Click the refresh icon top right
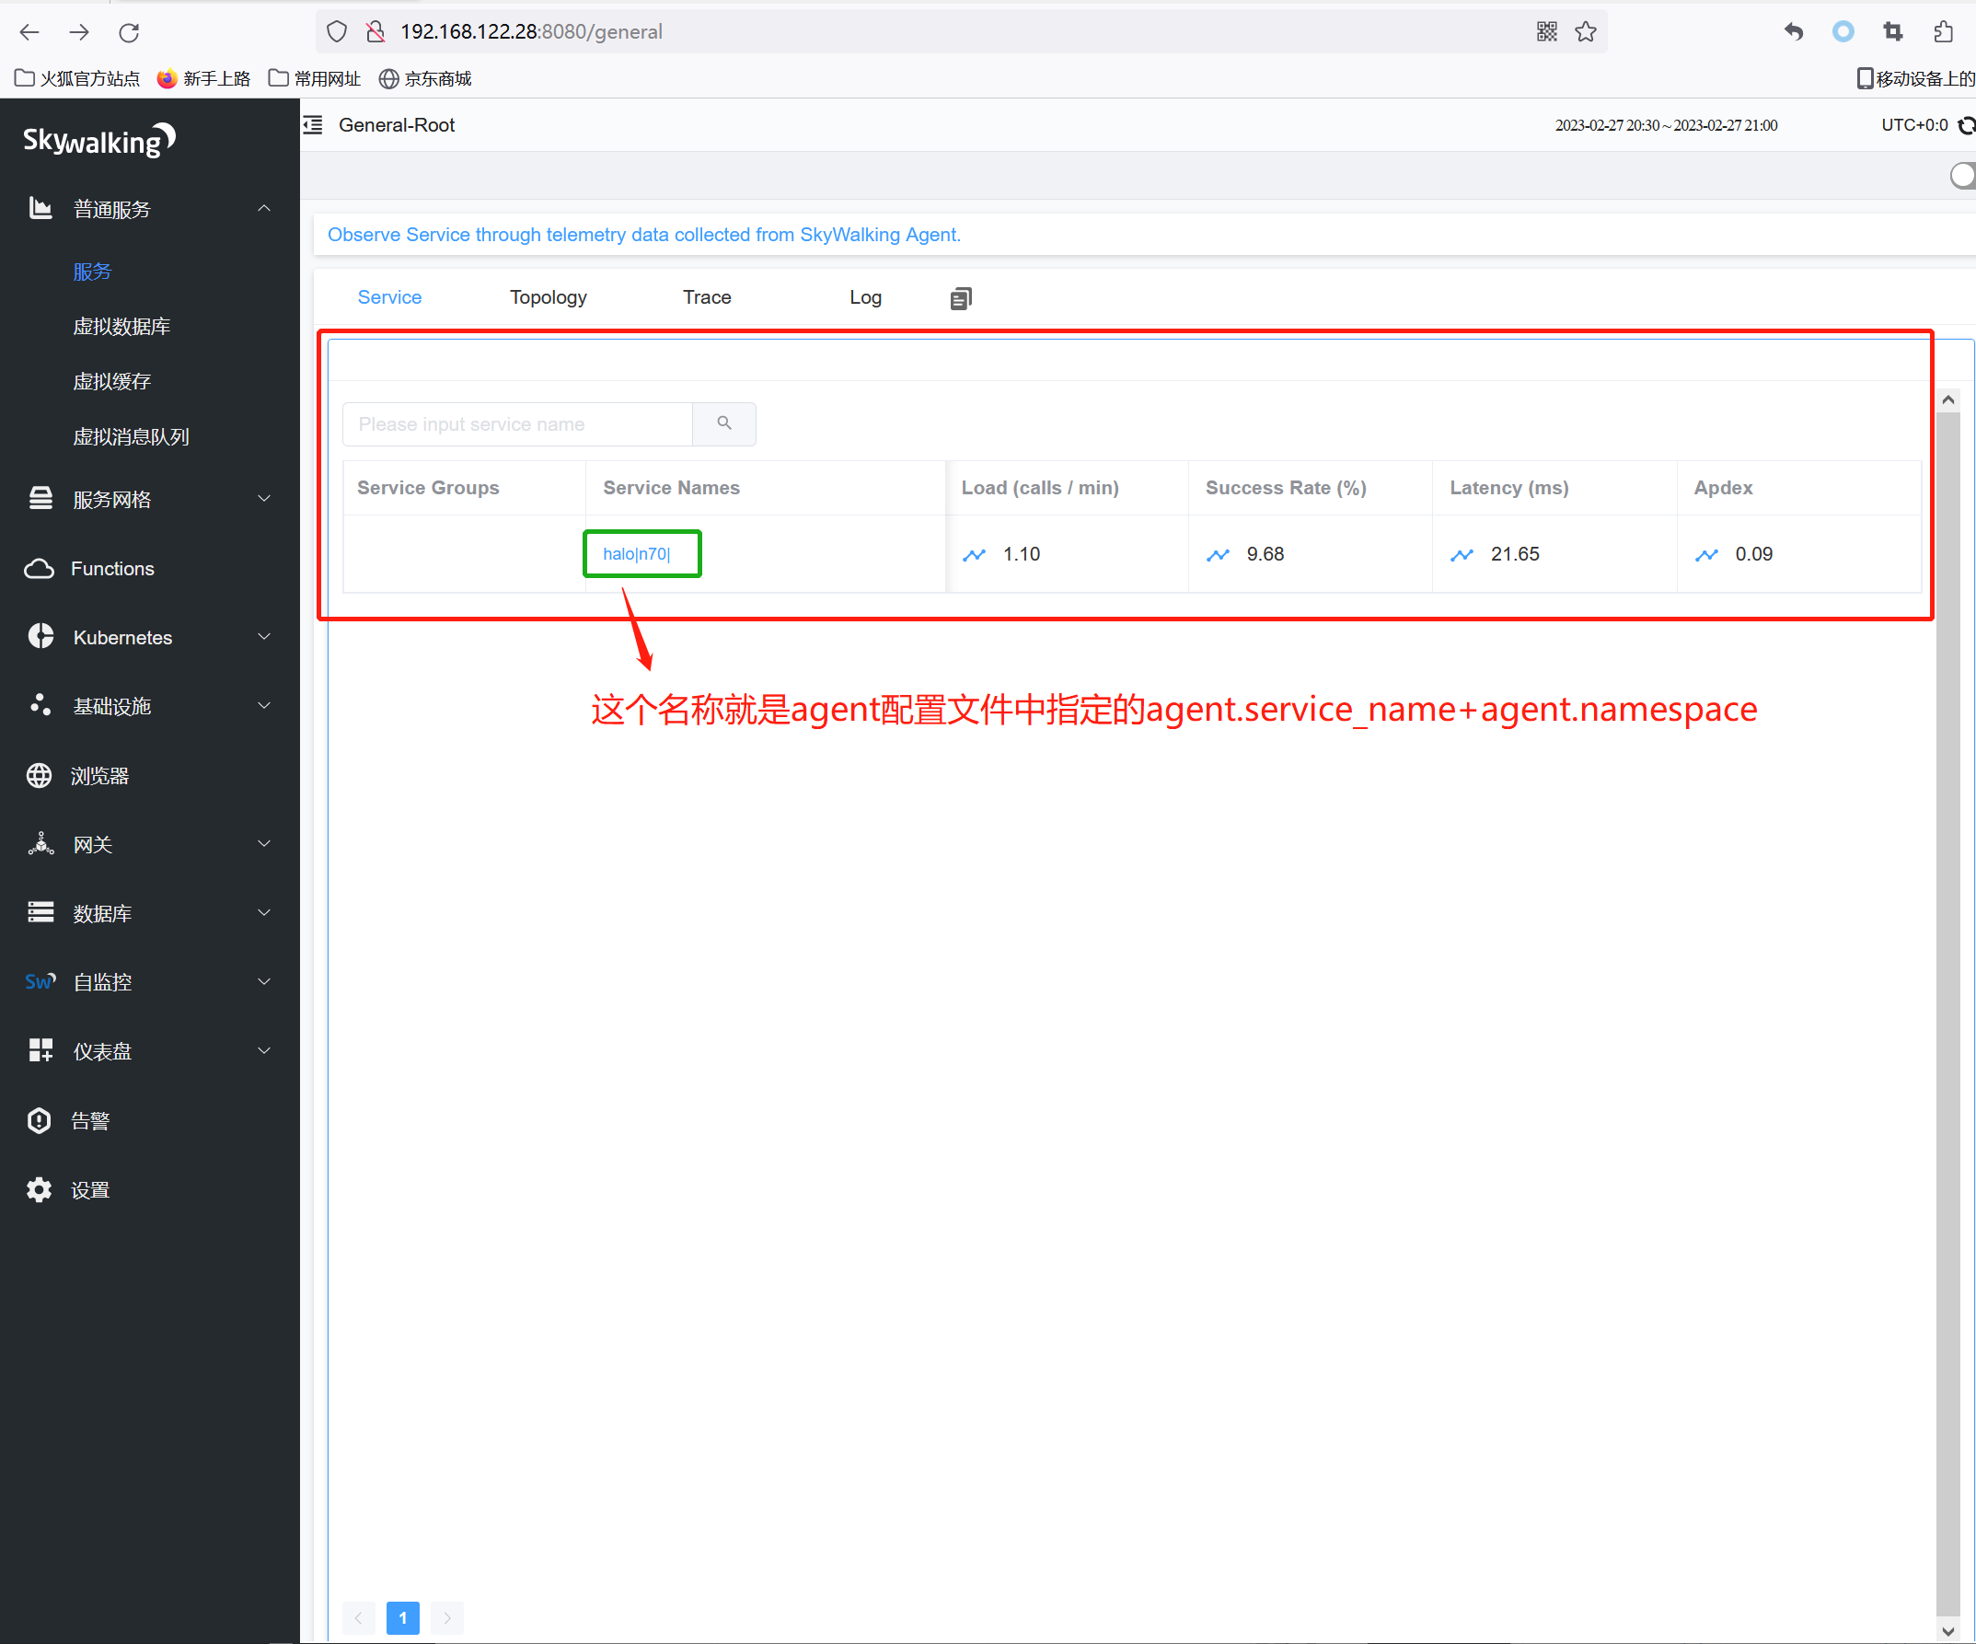The width and height of the screenshot is (1976, 1644). [1966, 124]
